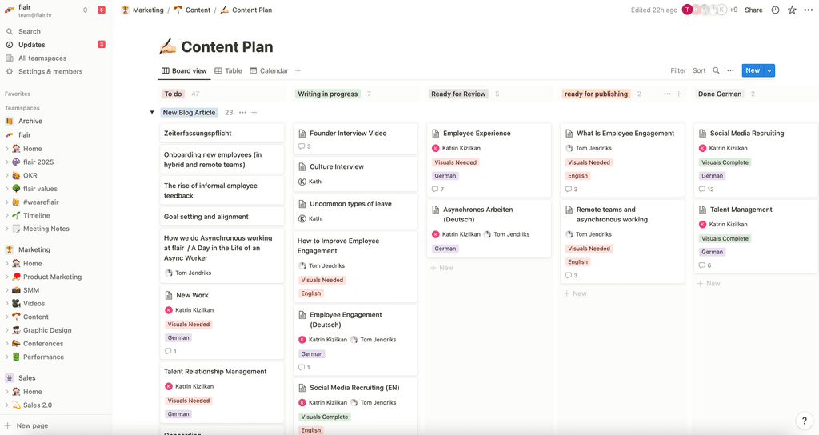Screen dimensions: 819x435
Task: Open database search magnifier icon
Action: pos(716,70)
